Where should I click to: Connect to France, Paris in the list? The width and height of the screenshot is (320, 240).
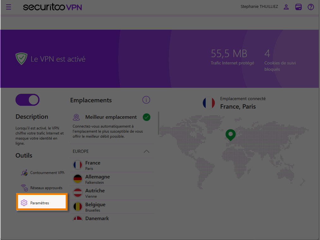point(112,165)
